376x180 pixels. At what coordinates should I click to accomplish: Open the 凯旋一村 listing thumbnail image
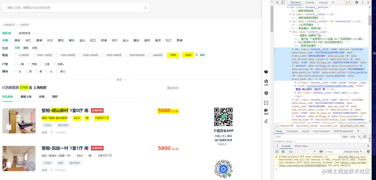tap(19, 158)
